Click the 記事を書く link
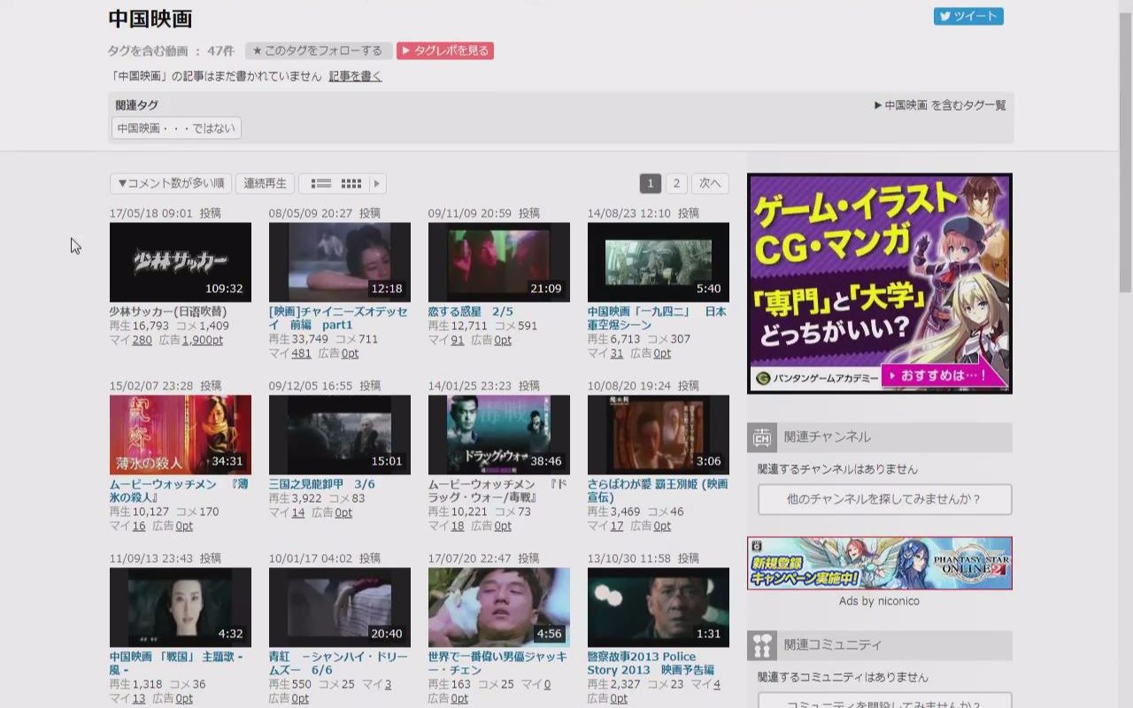 pos(356,76)
